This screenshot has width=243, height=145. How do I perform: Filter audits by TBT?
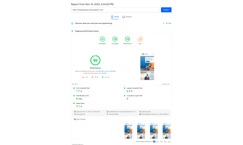(165, 141)
